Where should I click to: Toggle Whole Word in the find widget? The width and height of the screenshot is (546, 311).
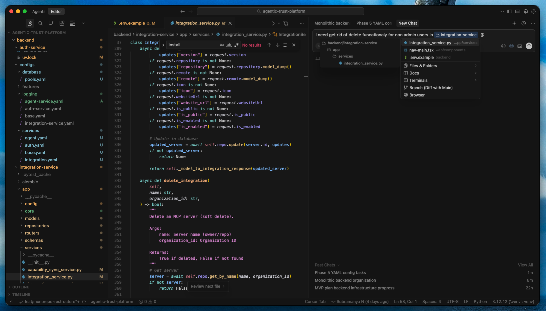pyautogui.click(x=229, y=45)
